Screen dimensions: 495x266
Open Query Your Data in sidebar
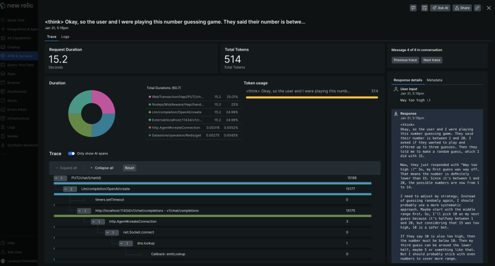[x=19, y=65]
